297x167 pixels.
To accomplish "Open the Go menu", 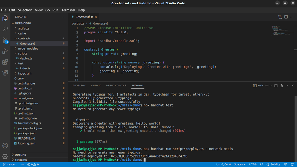I will pos(47,10).
